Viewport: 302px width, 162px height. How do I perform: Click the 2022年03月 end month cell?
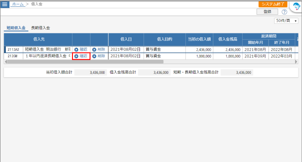(282, 56)
